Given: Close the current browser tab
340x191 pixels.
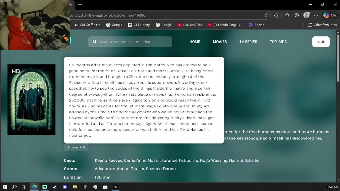Looking at the screenshot, I should [x=70, y=5].
